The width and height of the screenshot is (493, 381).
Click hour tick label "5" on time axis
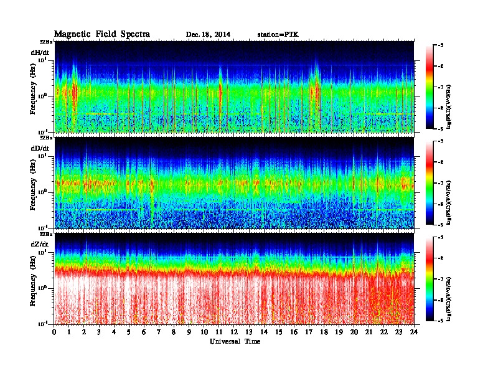tap(129, 332)
